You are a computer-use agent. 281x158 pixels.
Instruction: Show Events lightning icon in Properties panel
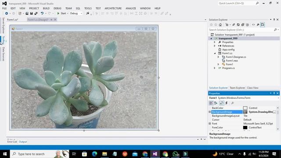click(227, 103)
